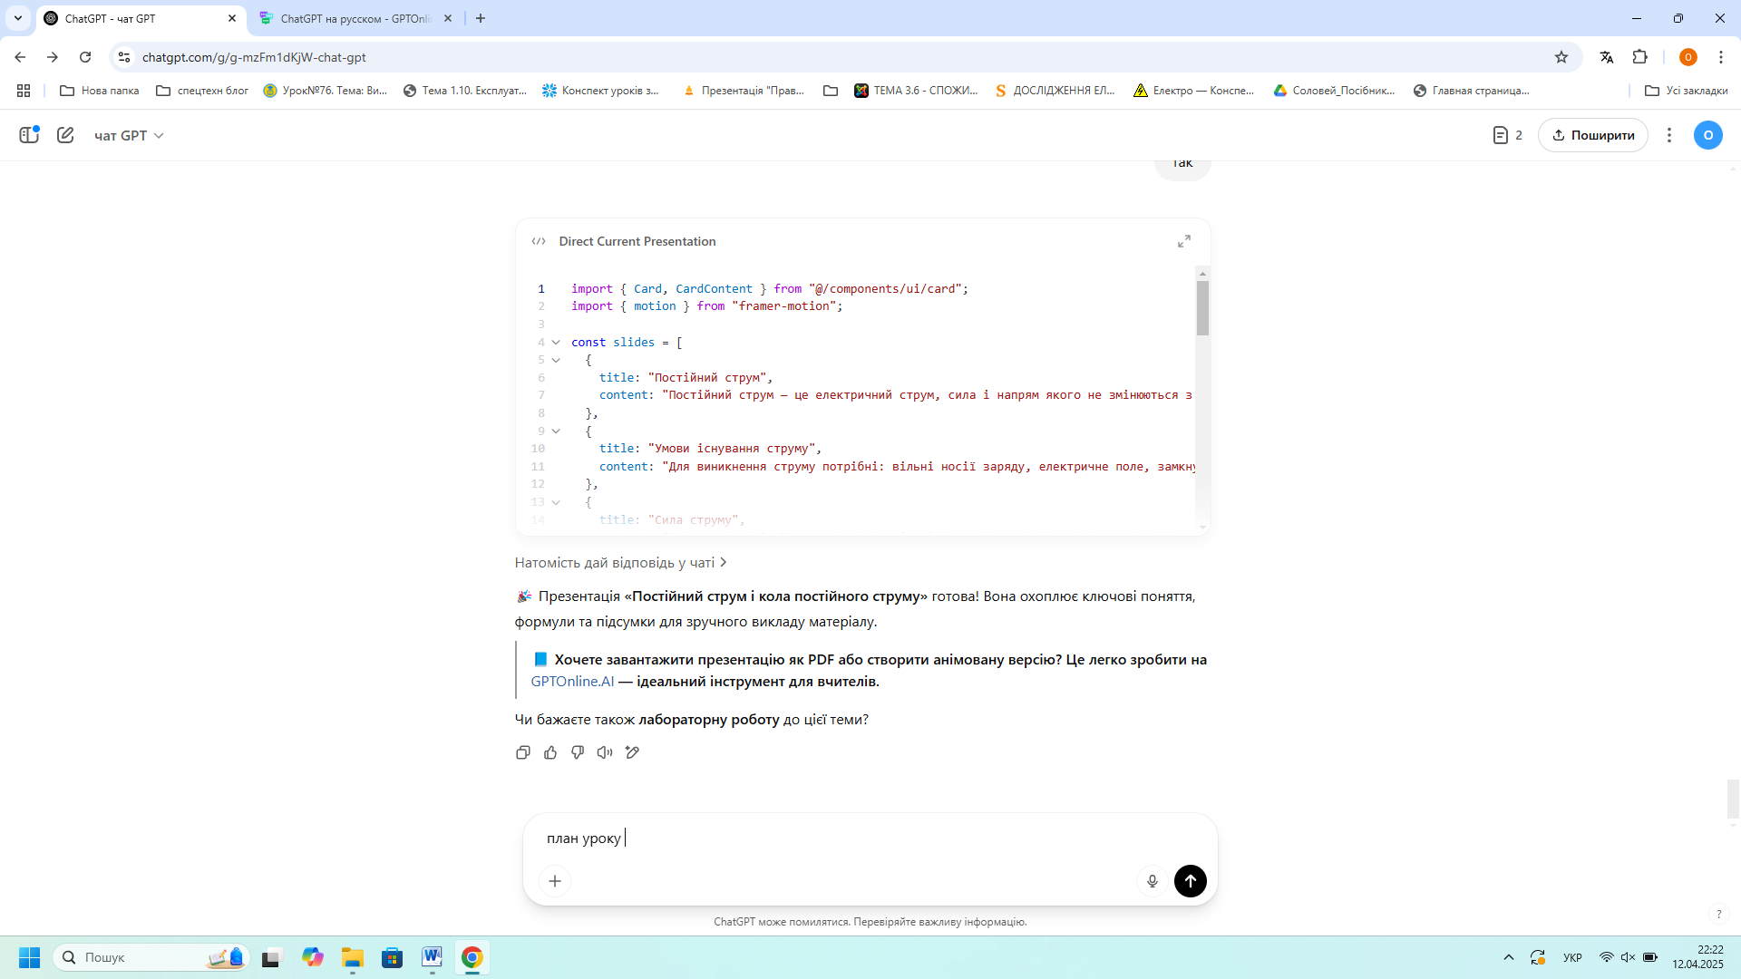This screenshot has height=979, width=1741.
Task: Open the Google Translate page icon
Action: [x=1607, y=57]
